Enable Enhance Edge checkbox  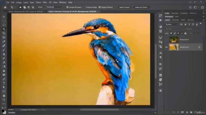click(85, 7)
